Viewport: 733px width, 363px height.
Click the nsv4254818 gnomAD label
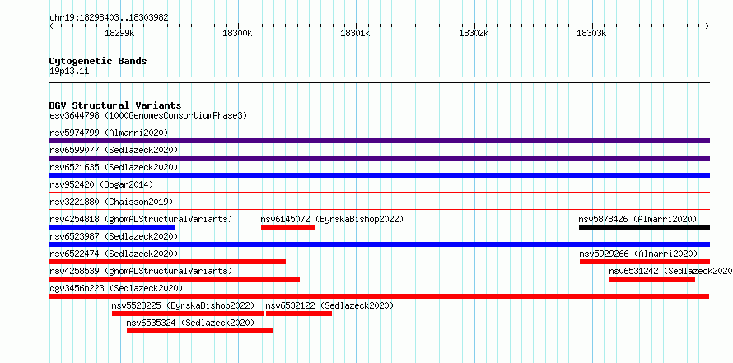(141, 219)
